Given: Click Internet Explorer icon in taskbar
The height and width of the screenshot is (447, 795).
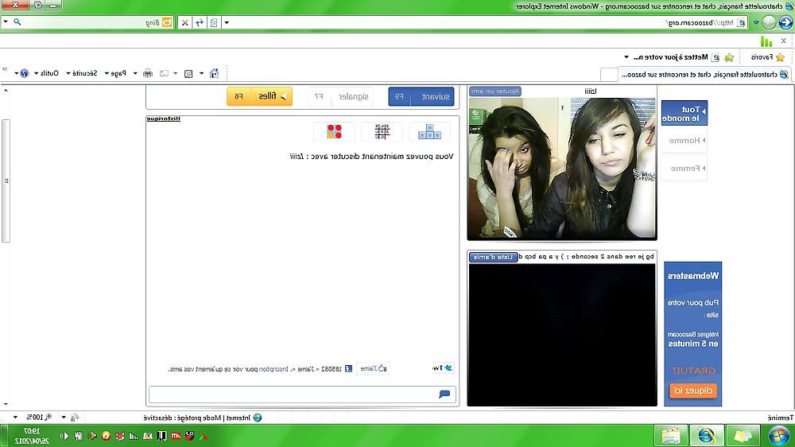Looking at the screenshot, I should tap(706, 436).
